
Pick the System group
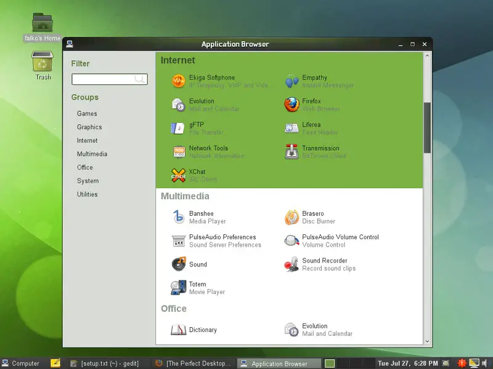click(x=88, y=181)
